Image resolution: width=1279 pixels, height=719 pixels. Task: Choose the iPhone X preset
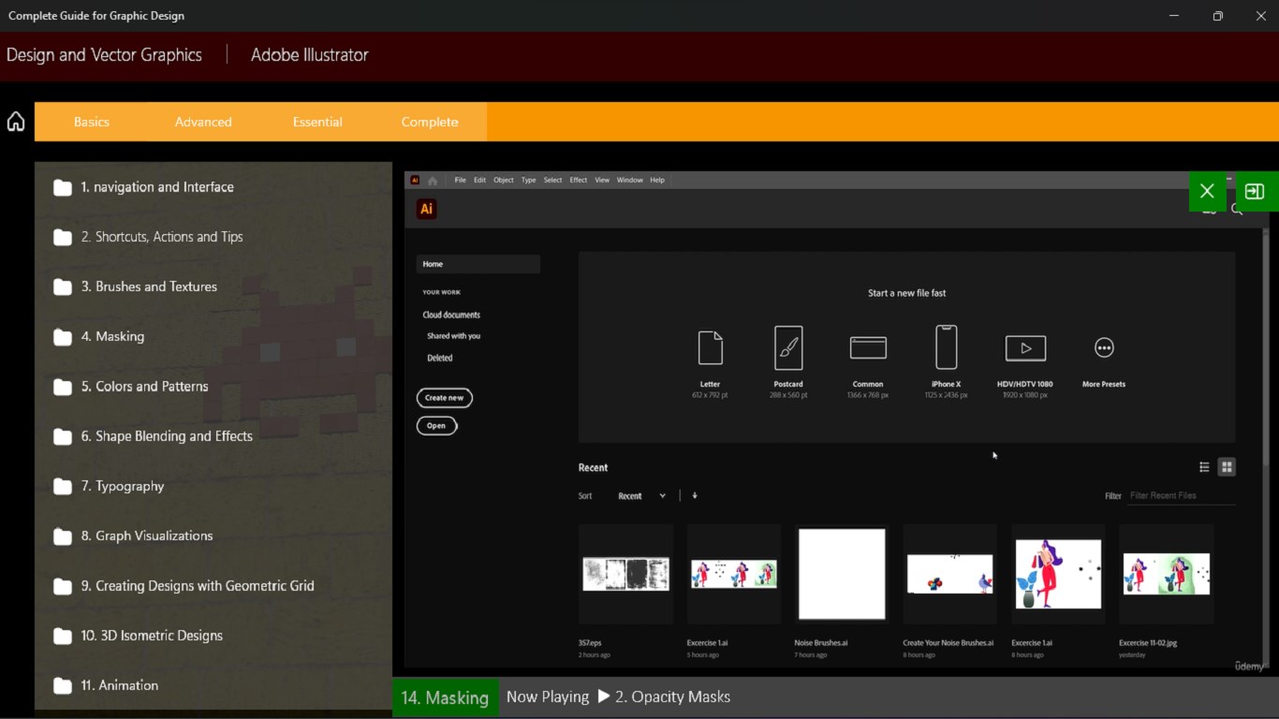click(946, 356)
